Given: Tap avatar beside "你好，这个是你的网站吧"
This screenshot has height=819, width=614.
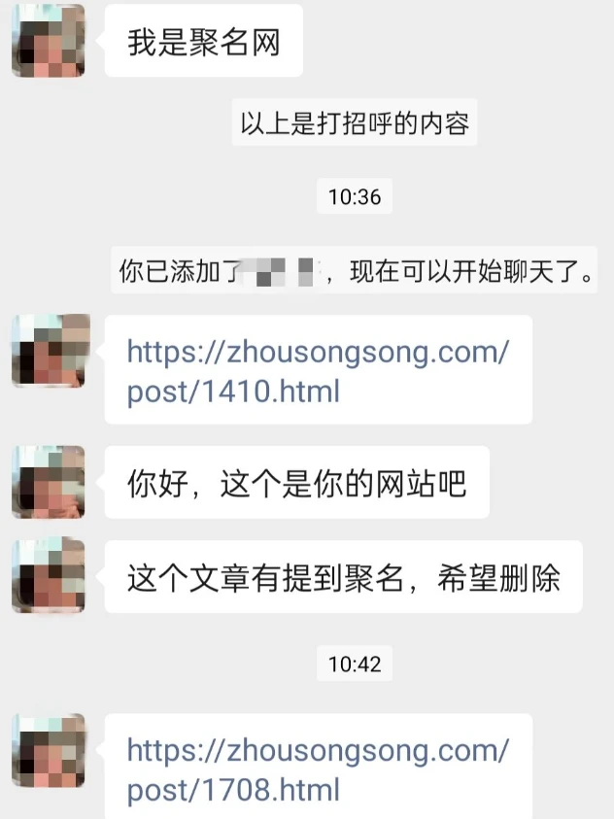Looking at the screenshot, I should coord(48,482).
